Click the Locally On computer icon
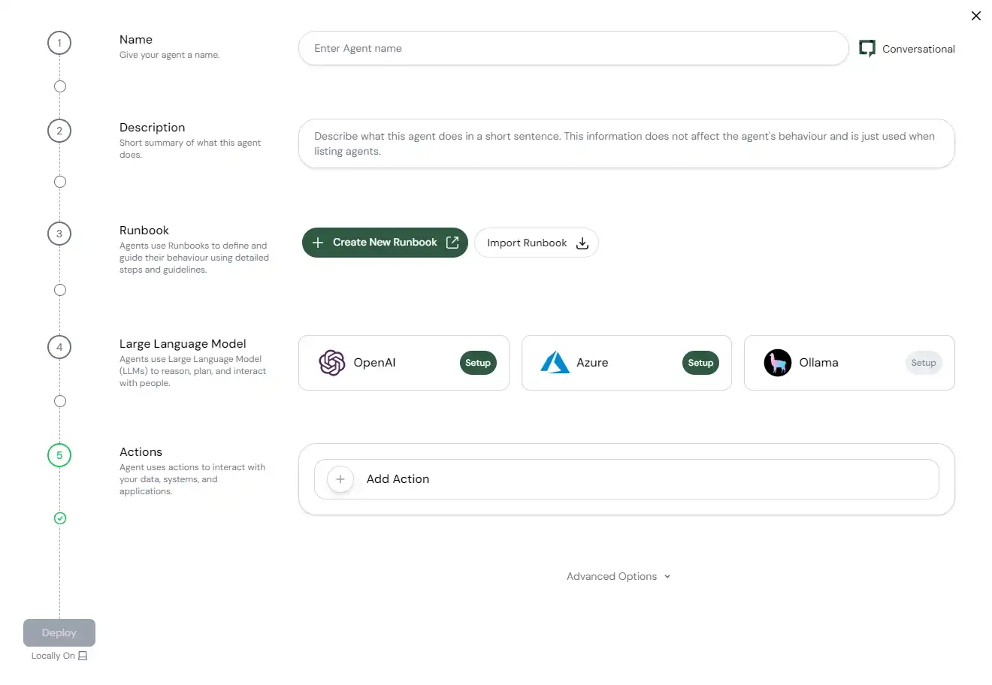The height and width of the screenshot is (685, 992). click(83, 656)
